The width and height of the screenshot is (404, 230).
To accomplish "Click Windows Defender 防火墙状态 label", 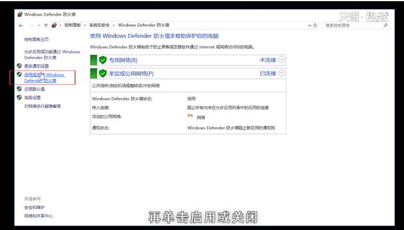I will coord(122,99).
